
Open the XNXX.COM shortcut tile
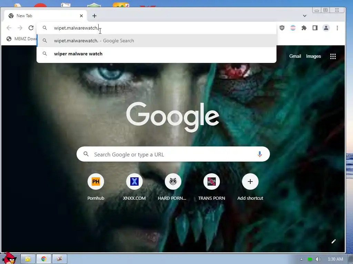134,187
